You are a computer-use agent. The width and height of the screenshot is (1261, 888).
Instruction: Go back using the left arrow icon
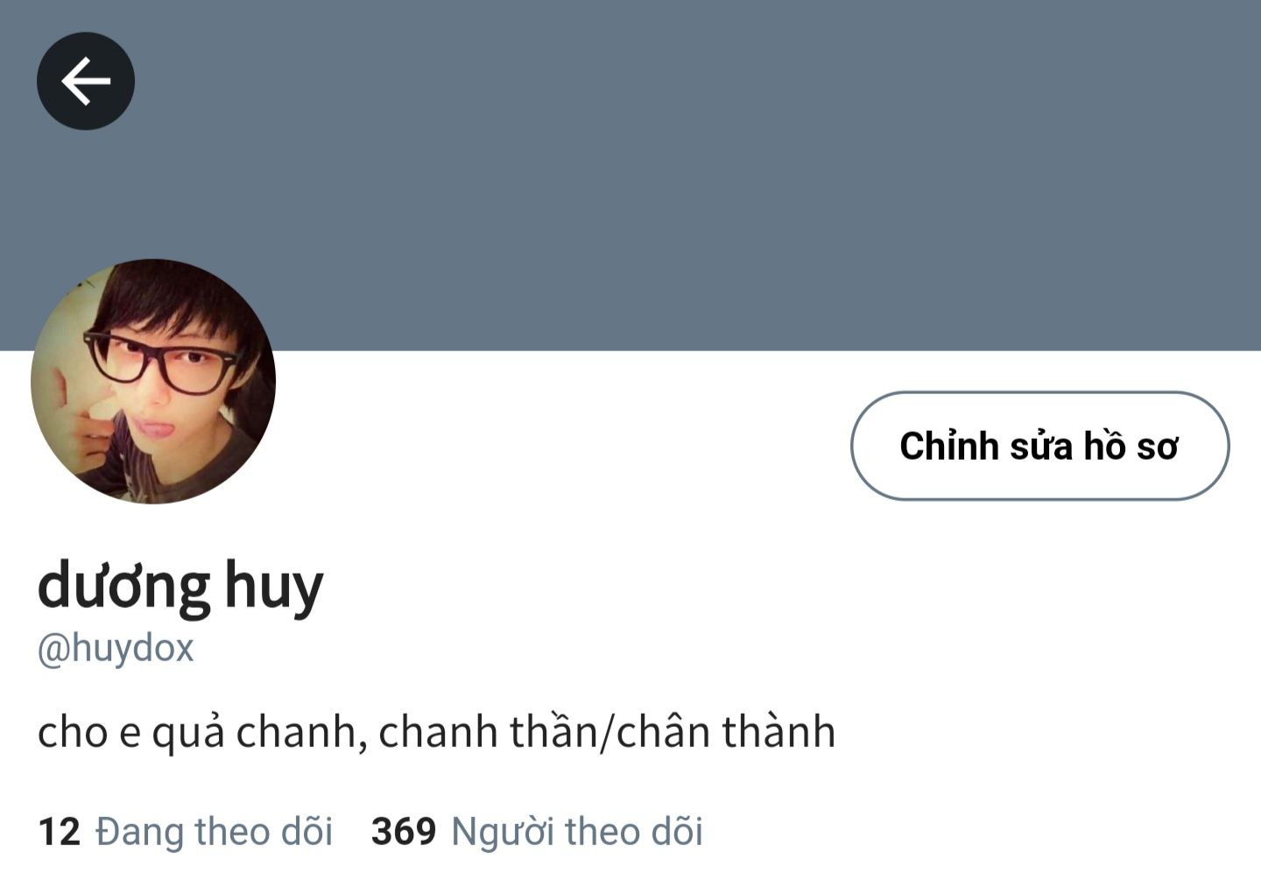(x=86, y=81)
